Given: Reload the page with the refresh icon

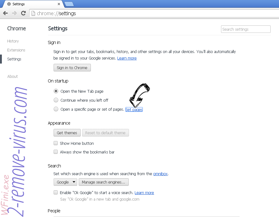Looking at the screenshot, I should (x=23, y=13).
